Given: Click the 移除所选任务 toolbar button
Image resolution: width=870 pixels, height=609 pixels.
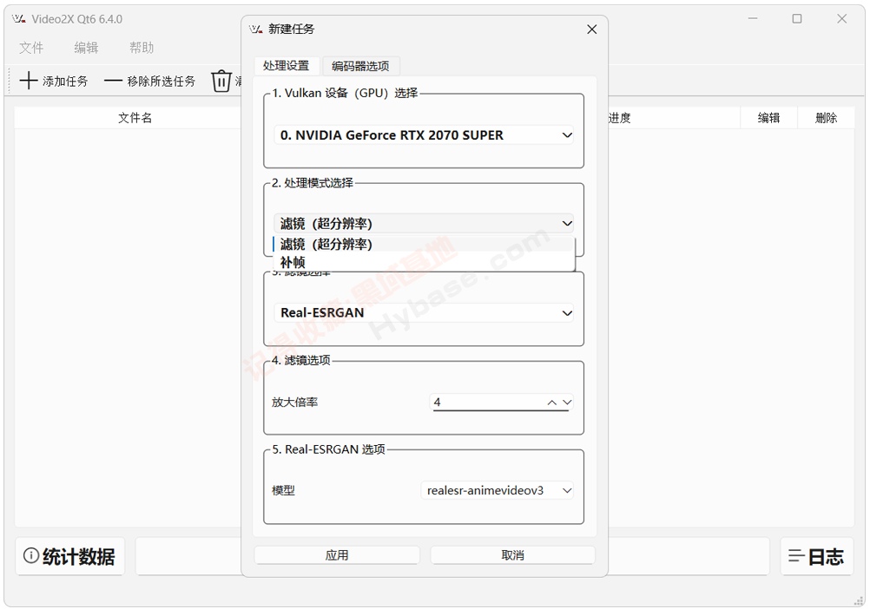Looking at the screenshot, I should tap(150, 81).
